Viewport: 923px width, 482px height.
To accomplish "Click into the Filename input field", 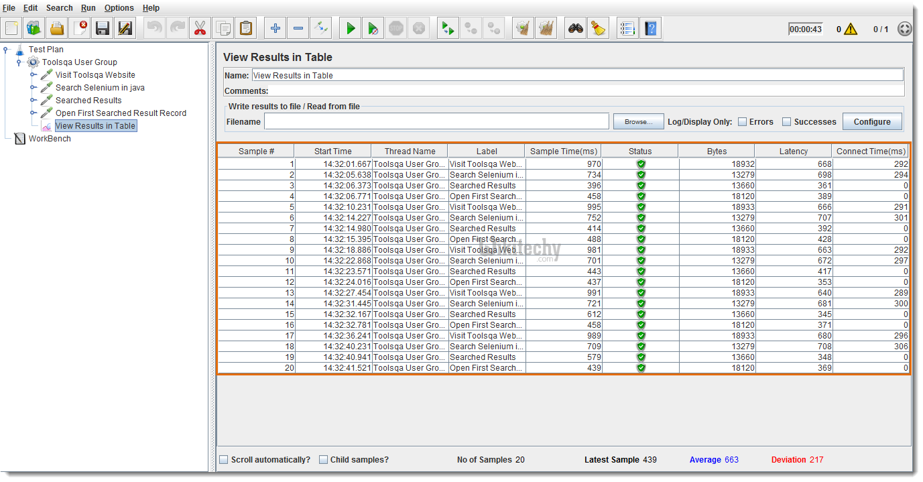I will point(436,121).
